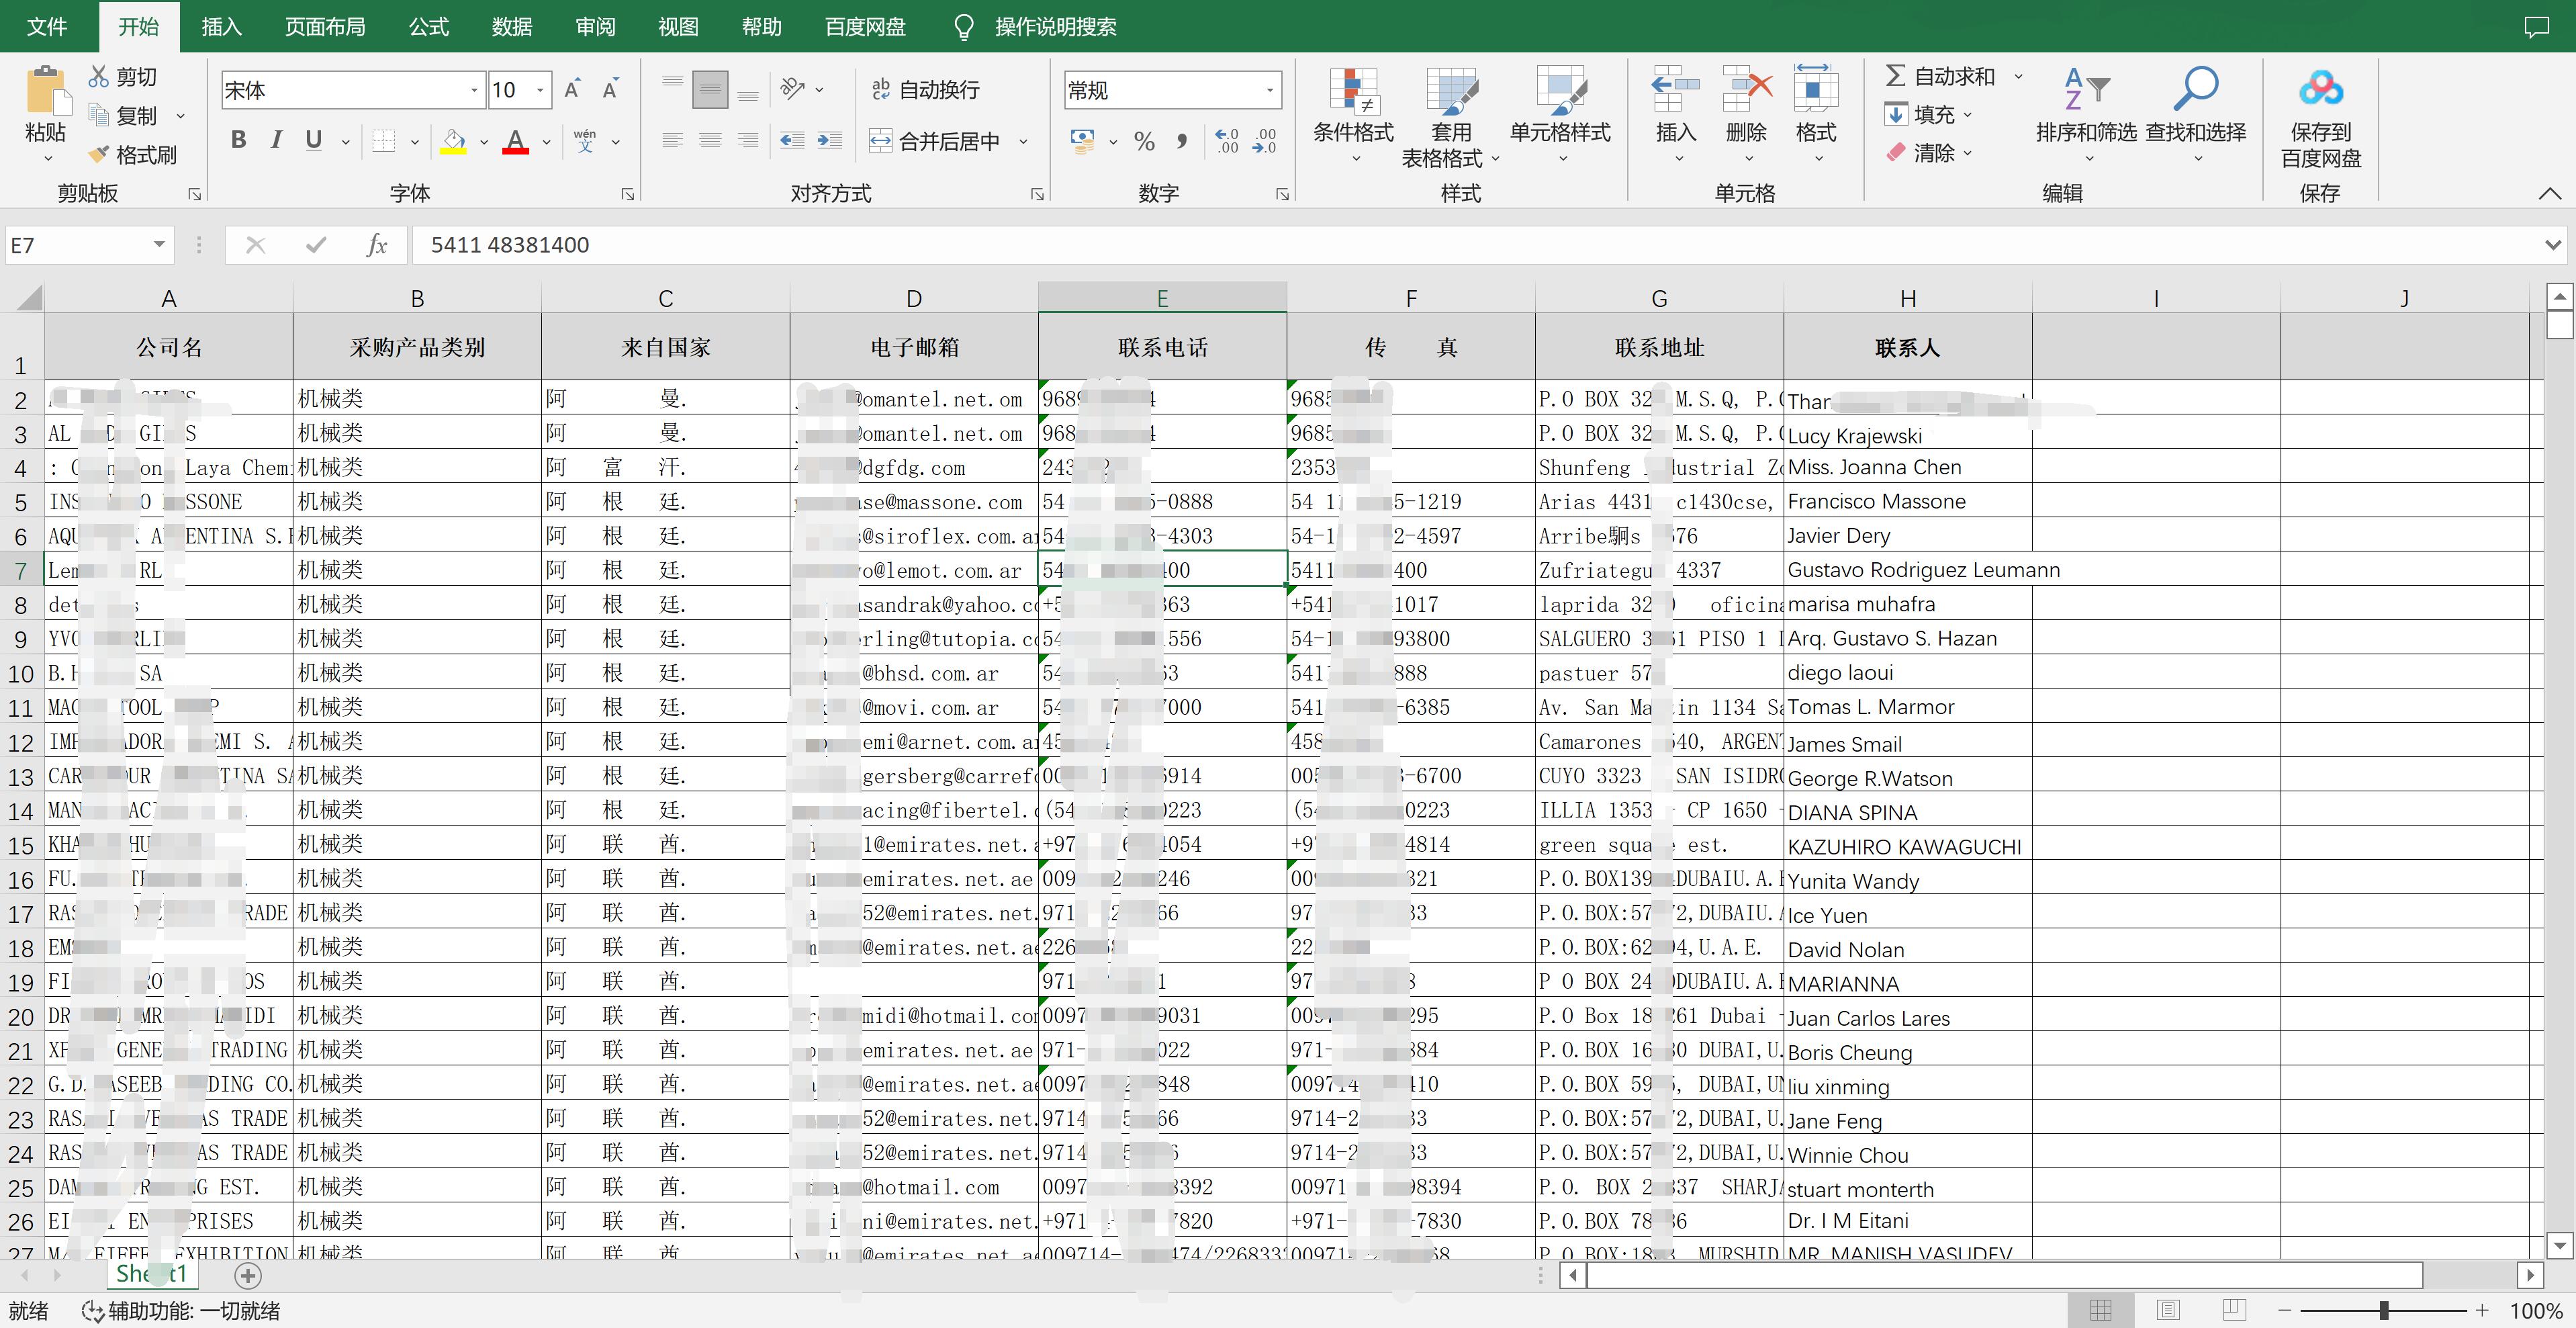
Task: Click the Cut (剪切) scissors icon
Action: click(98, 76)
